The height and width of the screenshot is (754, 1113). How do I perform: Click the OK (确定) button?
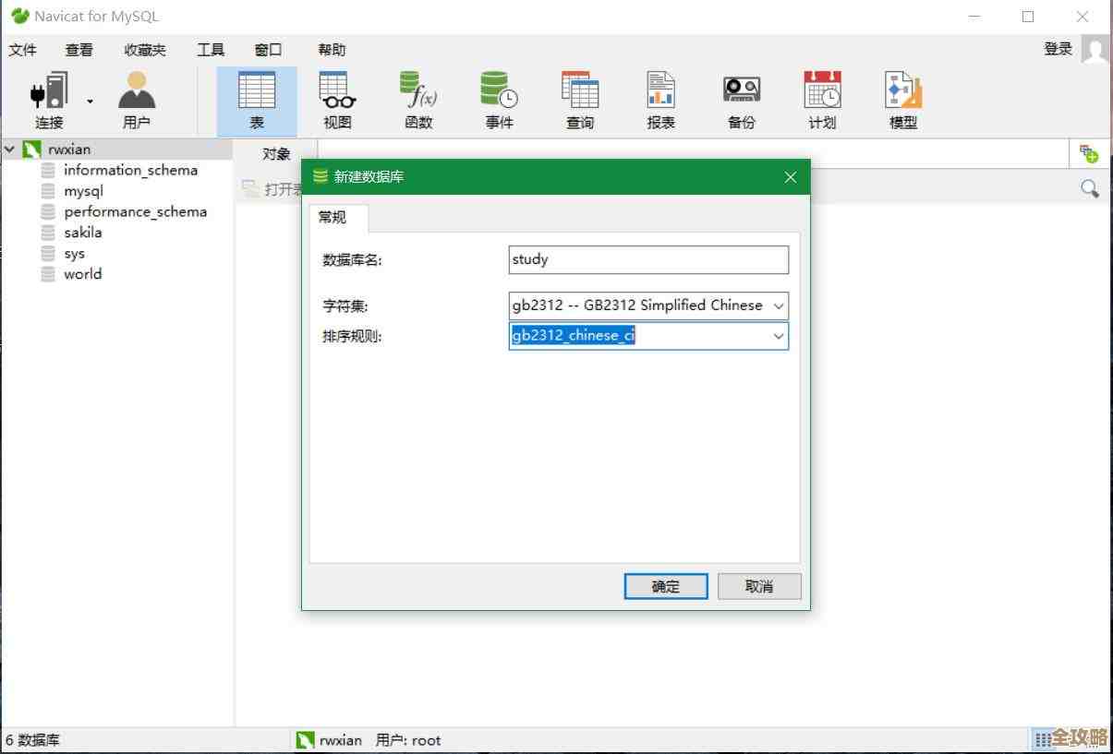[666, 586]
